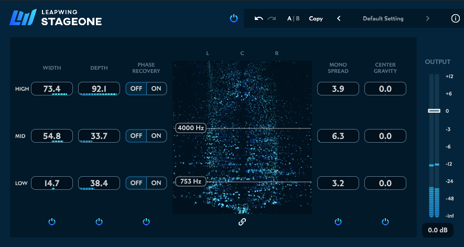Viewport: 464px width, 247px height.
Task: Click the output gain slider handle
Action: (434, 111)
